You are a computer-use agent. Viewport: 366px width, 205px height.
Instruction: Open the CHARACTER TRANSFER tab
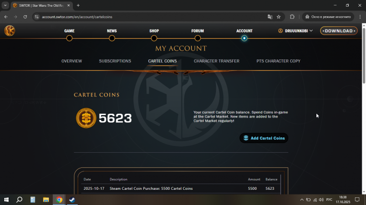217,61
